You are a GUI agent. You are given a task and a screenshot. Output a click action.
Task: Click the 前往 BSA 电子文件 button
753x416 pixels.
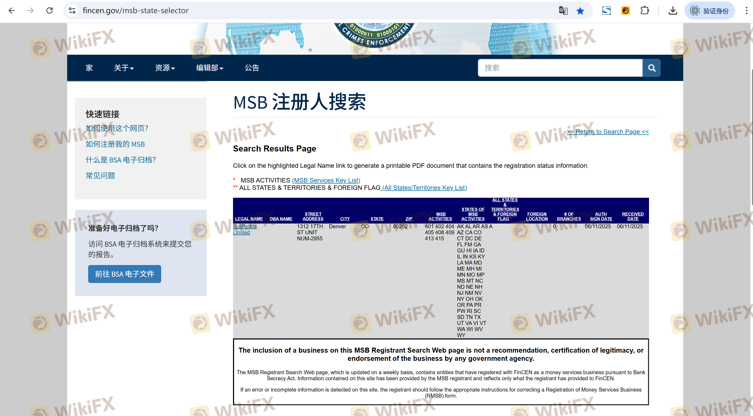point(125,274)
